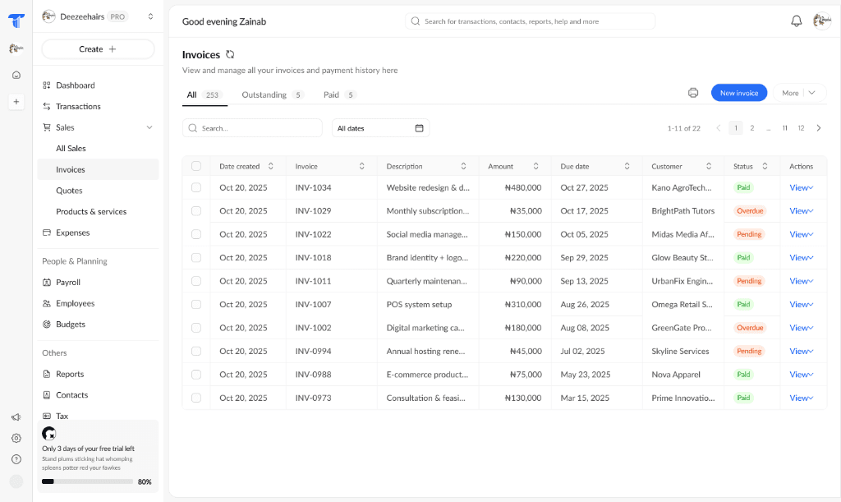
Task: Select the Dashboard item in the sidebar
Action: click(75, 85)
